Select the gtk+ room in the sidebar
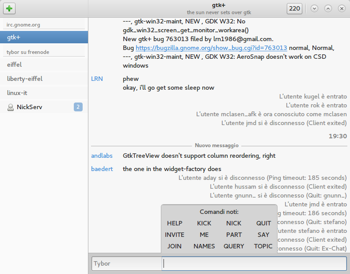350x274 pixels. pyautogui.click(x=44, y=37)
